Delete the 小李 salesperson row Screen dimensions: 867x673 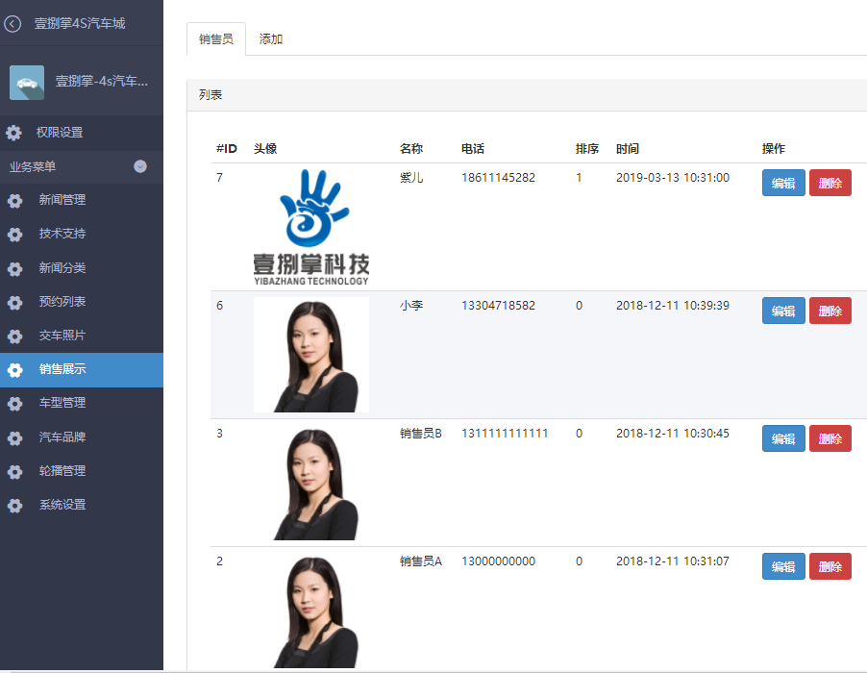[x=830, y=311]
